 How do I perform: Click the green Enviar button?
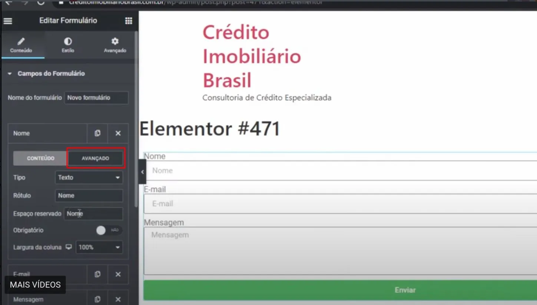coord(340,290)
